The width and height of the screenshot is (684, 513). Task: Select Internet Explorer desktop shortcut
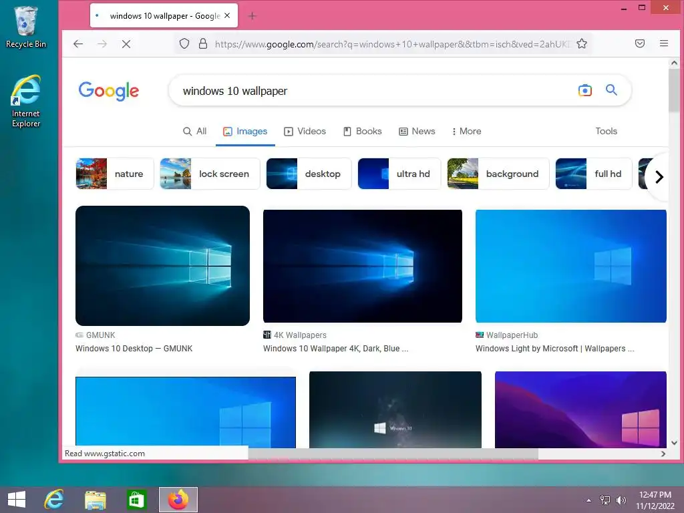pos(26,102)
